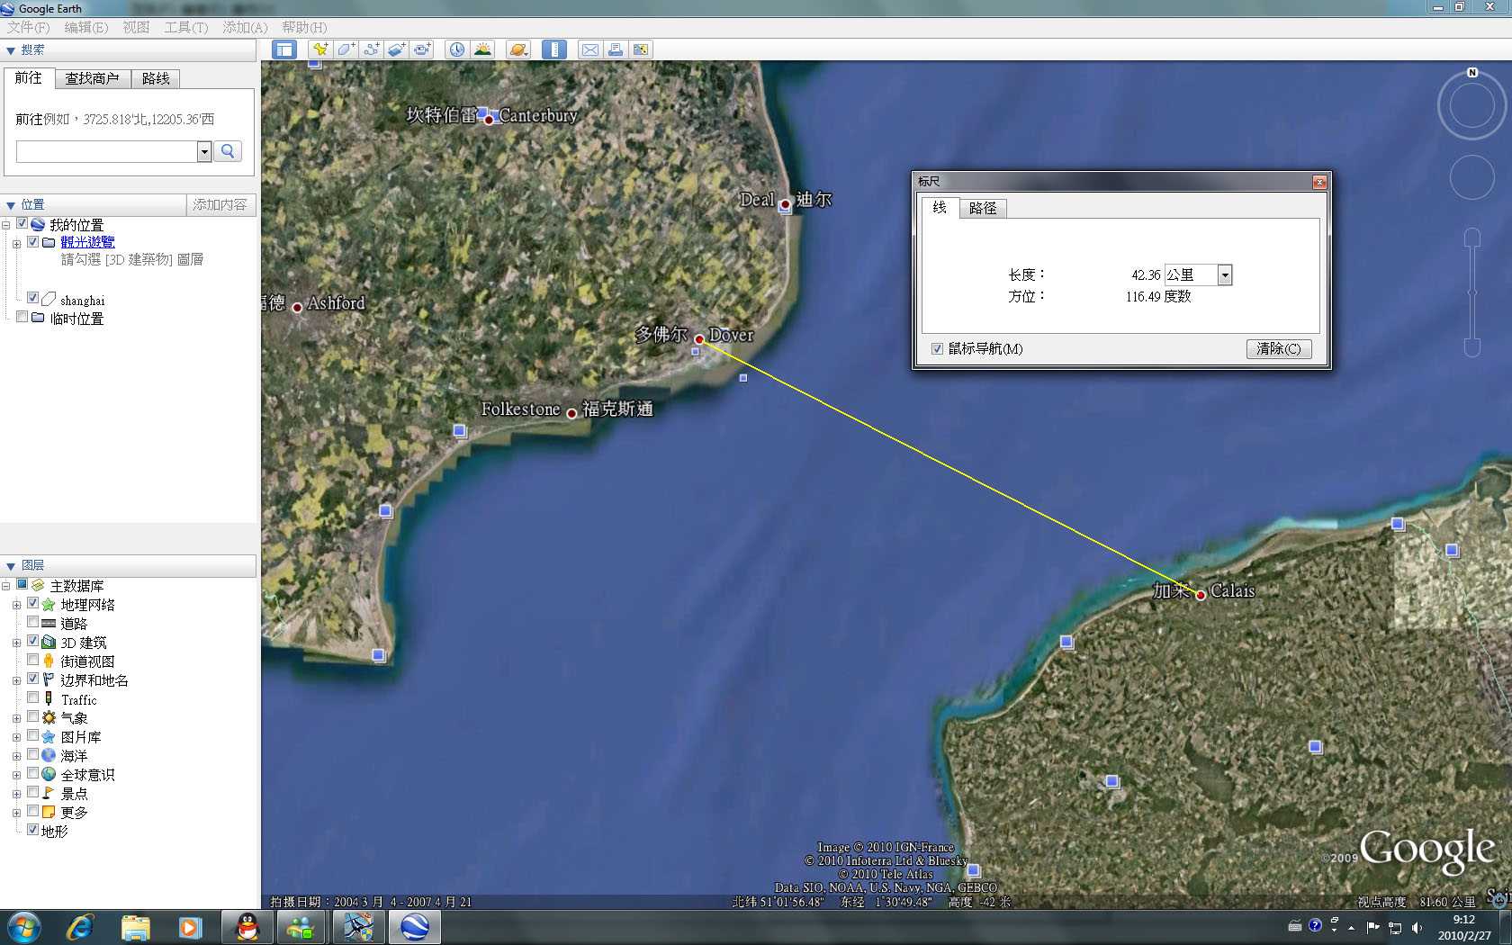Viewport: 1512px width, 945px height.
Task: Click the search location input field
Action: [107, 151]
